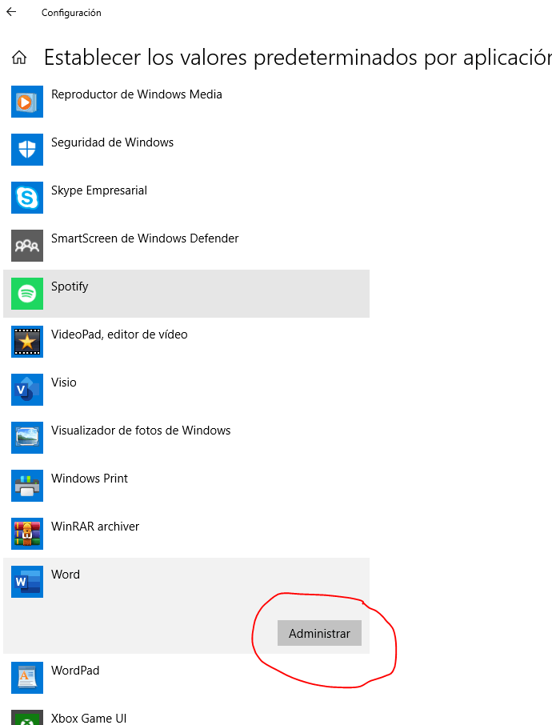
Task: Click the "WinRAR archiver" label
Action: 94,527
